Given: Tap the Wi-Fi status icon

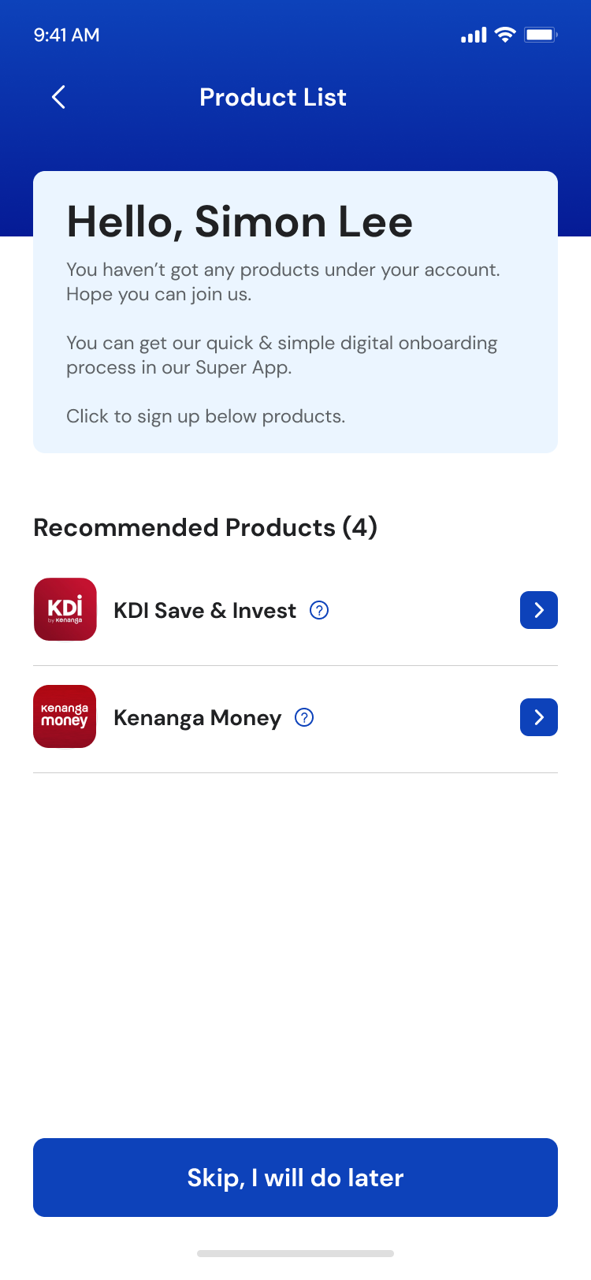Looking at the screenshot, I should point(505,35).
